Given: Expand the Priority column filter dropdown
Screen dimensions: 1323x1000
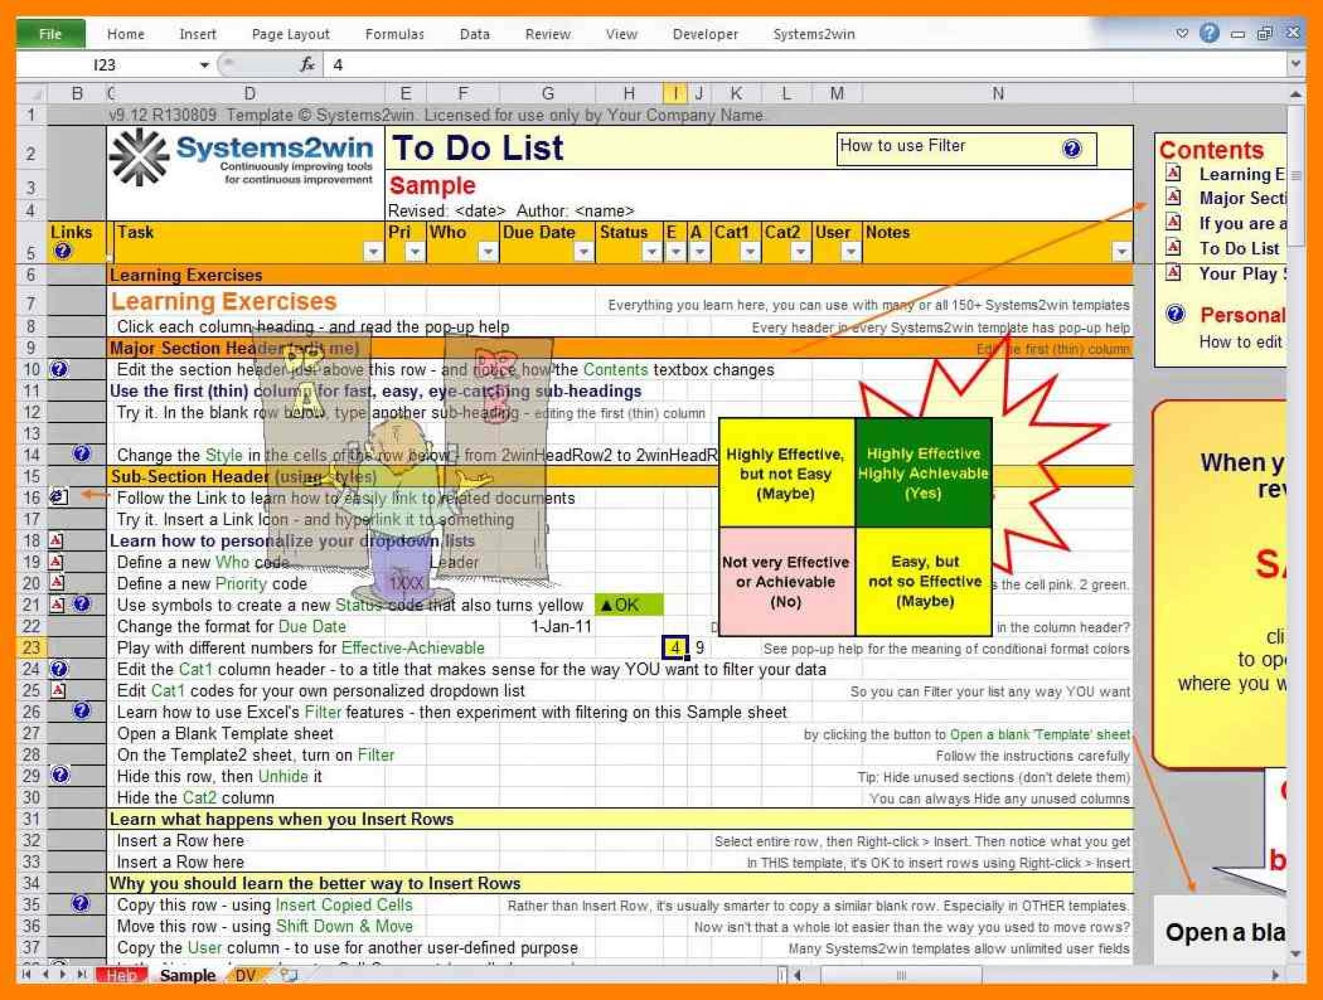Looking at the screenshot, I should (413, 252).
